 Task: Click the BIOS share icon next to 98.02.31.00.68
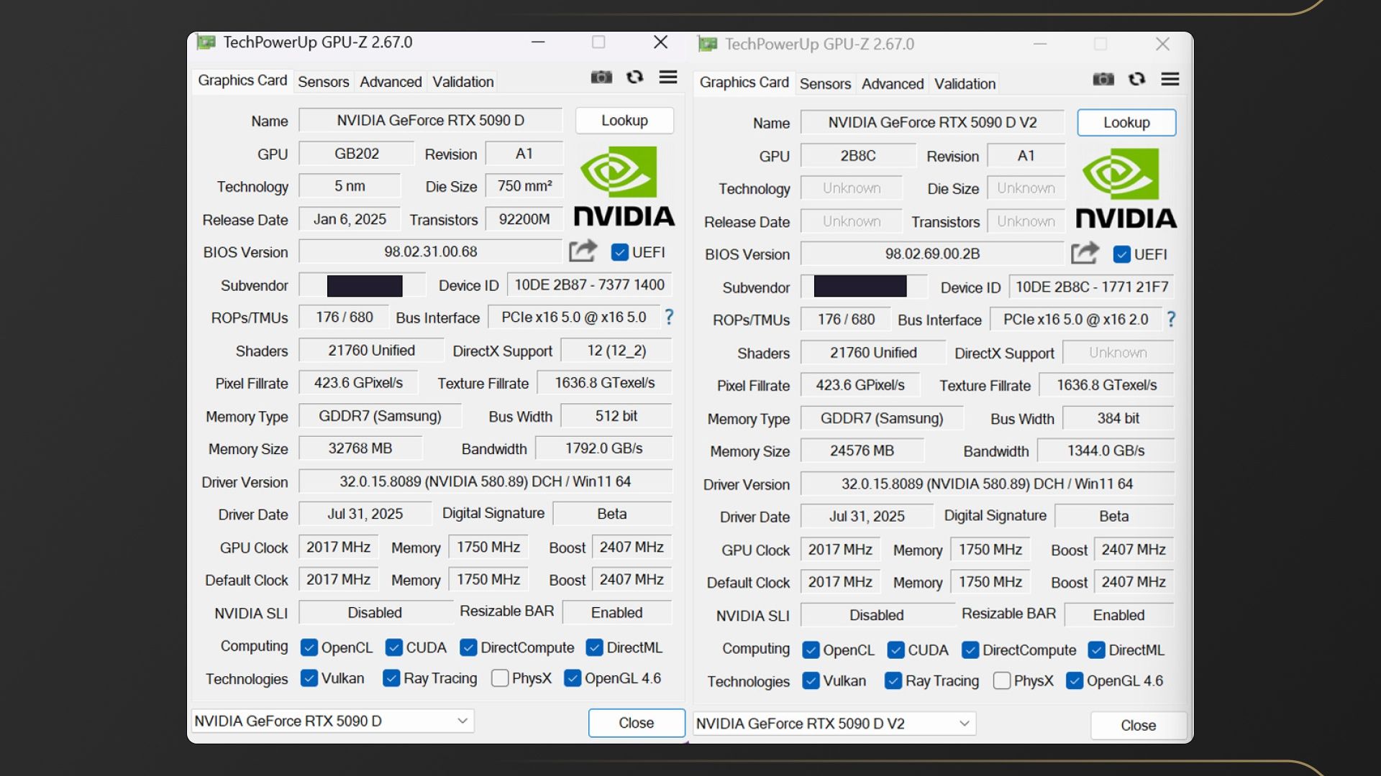tap(583, 251)
